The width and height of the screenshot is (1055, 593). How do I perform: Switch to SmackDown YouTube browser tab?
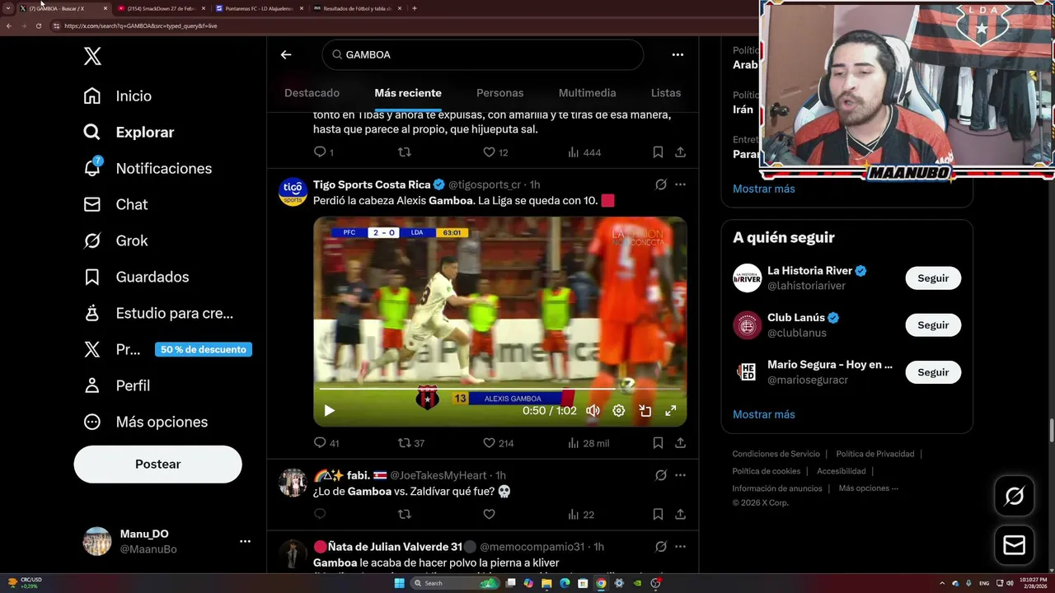pos(160,8)
